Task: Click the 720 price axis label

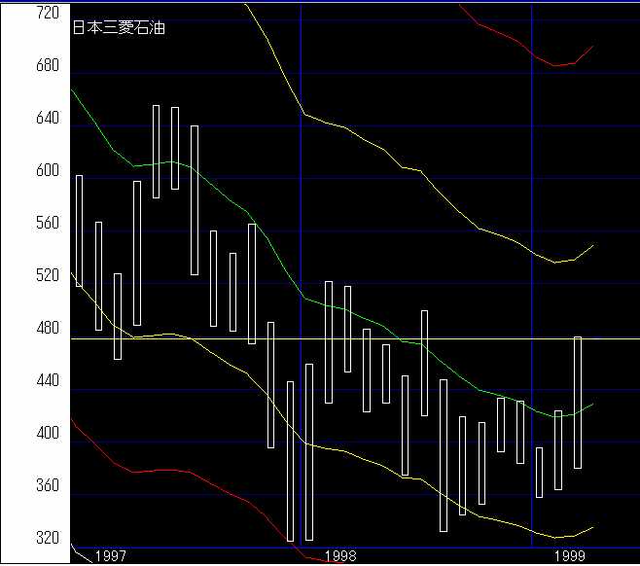Action: 47,14
